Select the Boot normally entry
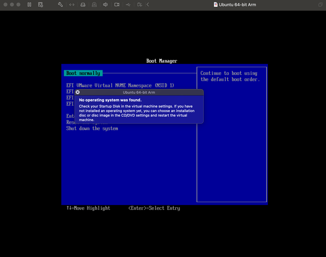 coord(83,73)
